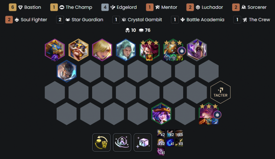Select the blue bear champion hexagon
Viewport: 275px width, 159px height.
tap(55, 50)
